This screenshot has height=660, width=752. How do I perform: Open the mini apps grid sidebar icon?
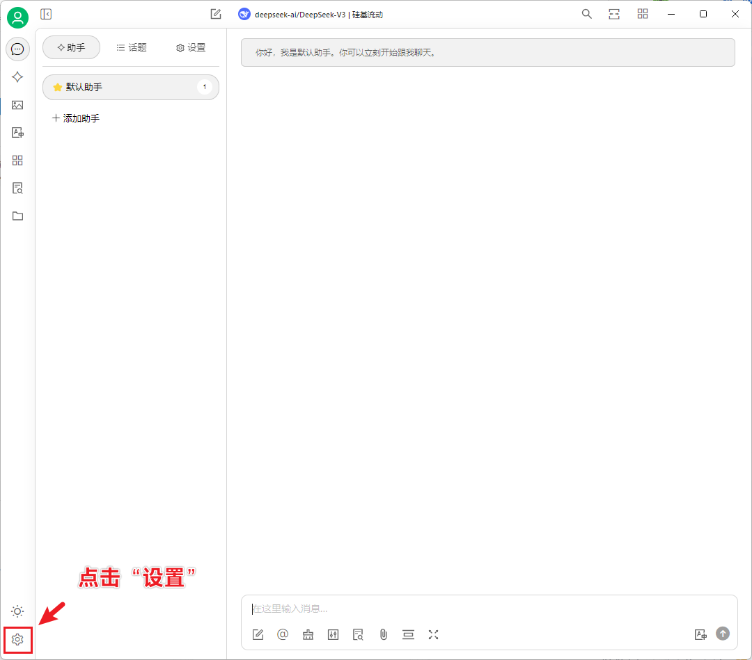tap(17, 161)
